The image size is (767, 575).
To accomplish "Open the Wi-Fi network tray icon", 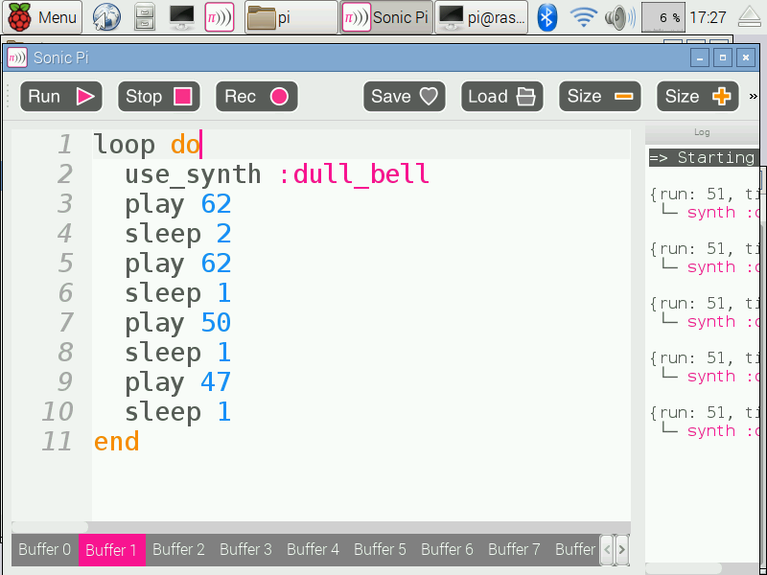I will point(583,17).
